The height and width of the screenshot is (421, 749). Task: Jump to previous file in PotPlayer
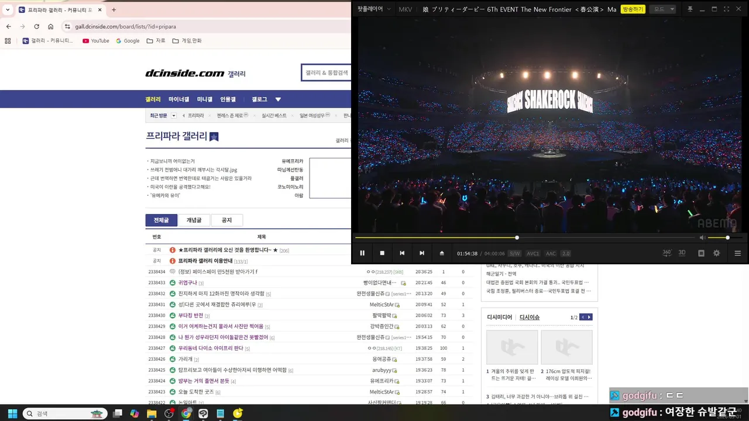point(402,253)
